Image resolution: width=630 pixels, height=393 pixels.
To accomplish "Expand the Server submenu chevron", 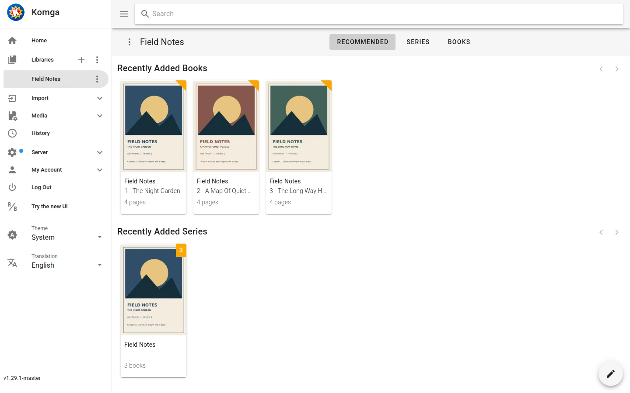I will [100, 152].
